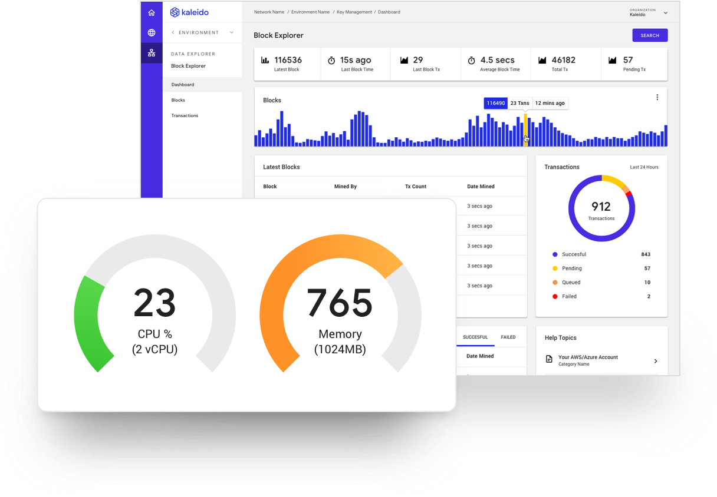Open the Blocks chart three-dot menu
The height and width of the screenshot is (497, 717).
point(657,98)
